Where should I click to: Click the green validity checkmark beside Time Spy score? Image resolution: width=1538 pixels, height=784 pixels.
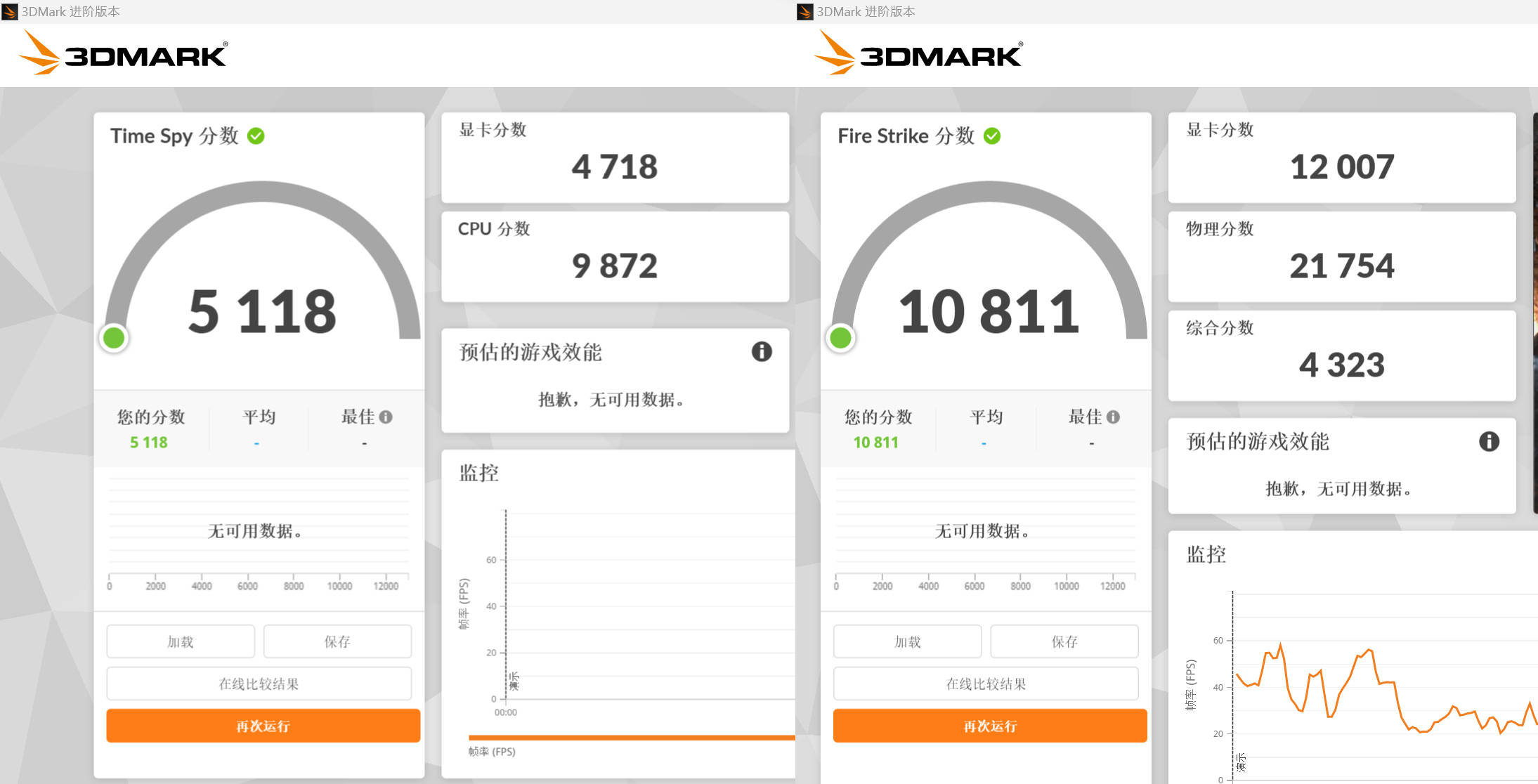[x=256, y=136]
